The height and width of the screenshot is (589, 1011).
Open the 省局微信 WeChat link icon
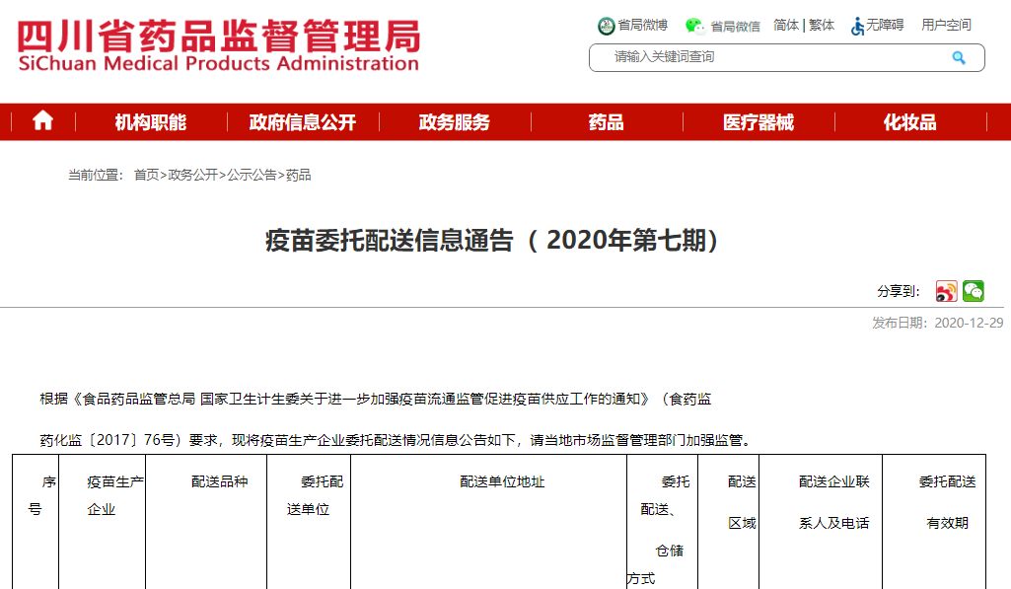pyautogui.click(x=695, y=26)
